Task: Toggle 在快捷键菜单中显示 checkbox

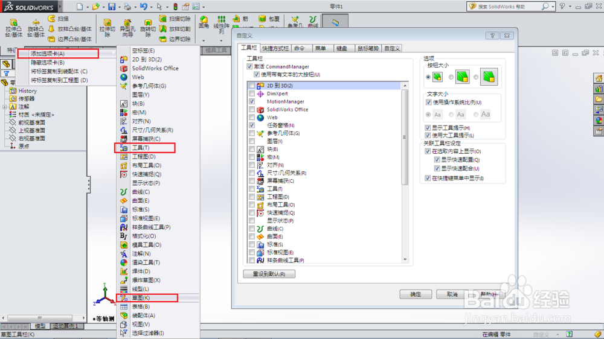Action: click(x=428, y=178)
